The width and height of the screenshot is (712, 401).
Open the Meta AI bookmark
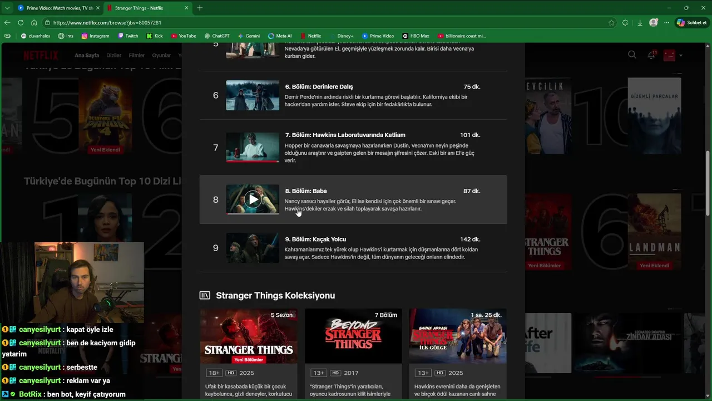coord(280,36)
